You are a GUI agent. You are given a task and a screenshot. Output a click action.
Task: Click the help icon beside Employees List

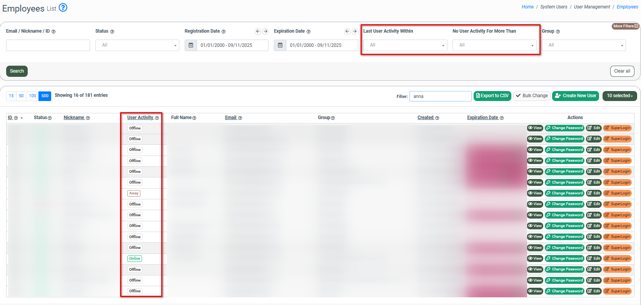63,7
